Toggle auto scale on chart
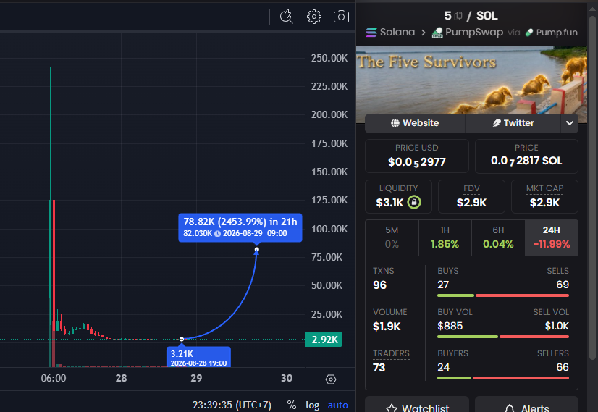 tap(338, 405)
